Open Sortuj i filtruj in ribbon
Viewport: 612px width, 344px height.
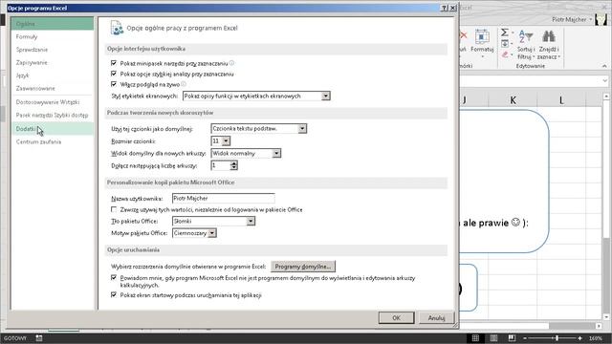[526, 45]
